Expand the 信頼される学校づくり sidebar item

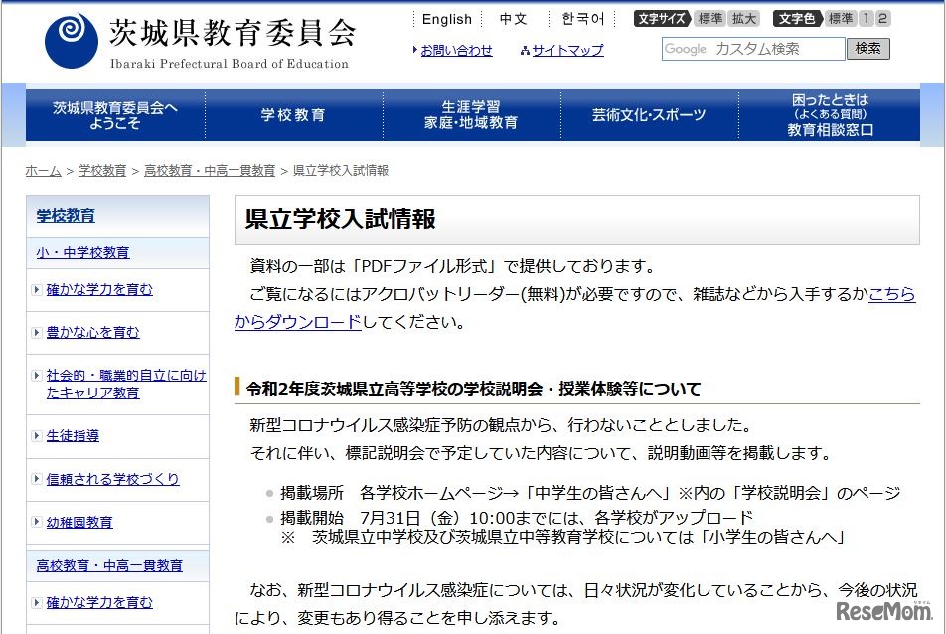113,478
